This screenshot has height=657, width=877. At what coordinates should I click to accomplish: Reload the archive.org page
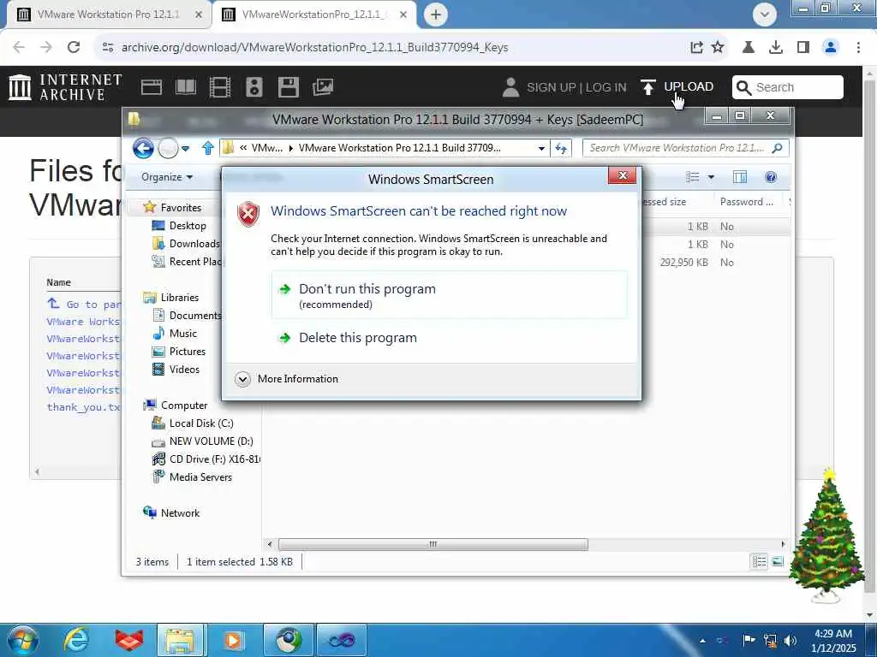click(74, 47)
